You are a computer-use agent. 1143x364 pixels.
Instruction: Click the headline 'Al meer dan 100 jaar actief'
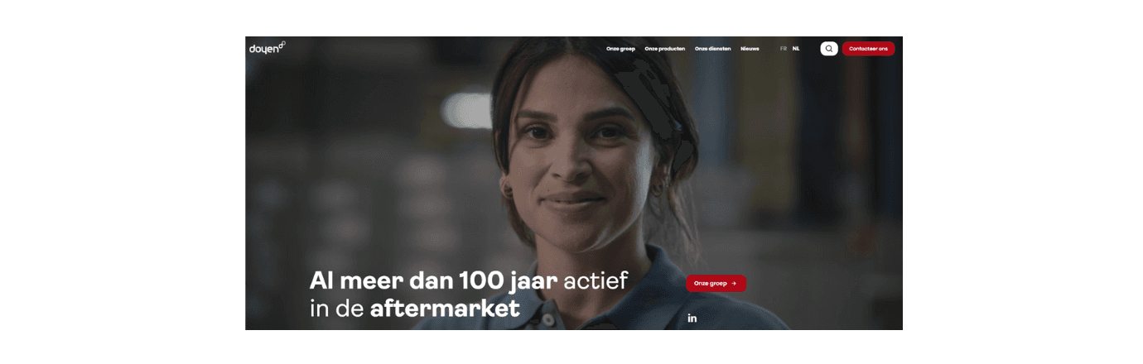point(469,281)
